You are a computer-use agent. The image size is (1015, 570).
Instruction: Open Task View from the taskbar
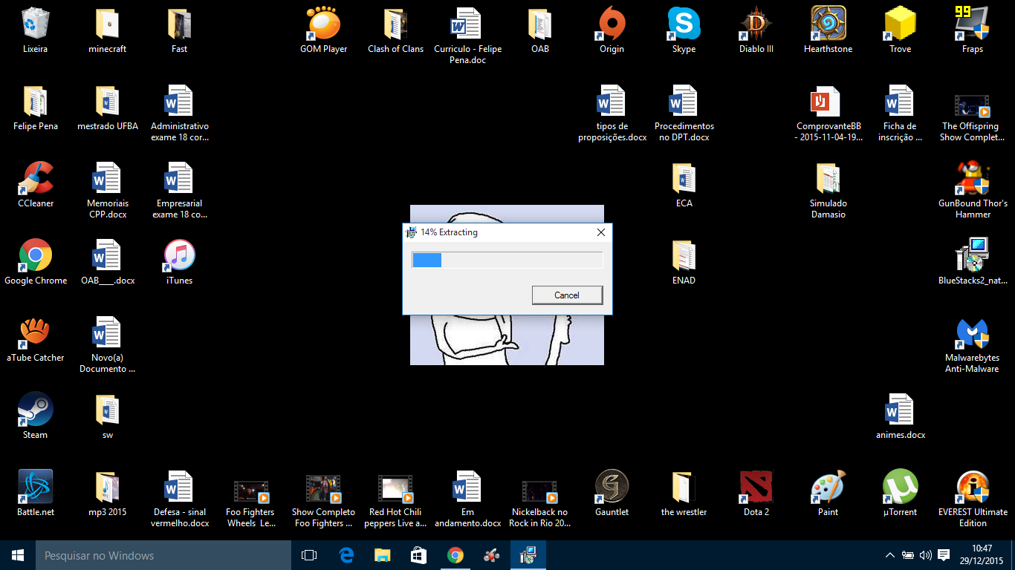(309, 555)
